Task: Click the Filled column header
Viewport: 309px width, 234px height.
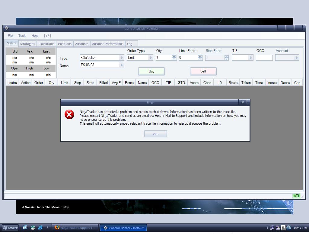Action: tap(104, 83)
